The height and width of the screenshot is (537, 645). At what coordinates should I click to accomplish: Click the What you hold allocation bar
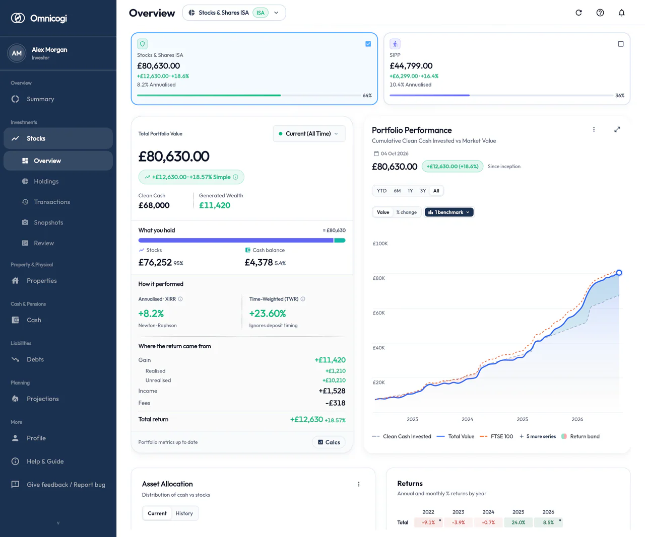pyautogui.click(x=242, y=241)
